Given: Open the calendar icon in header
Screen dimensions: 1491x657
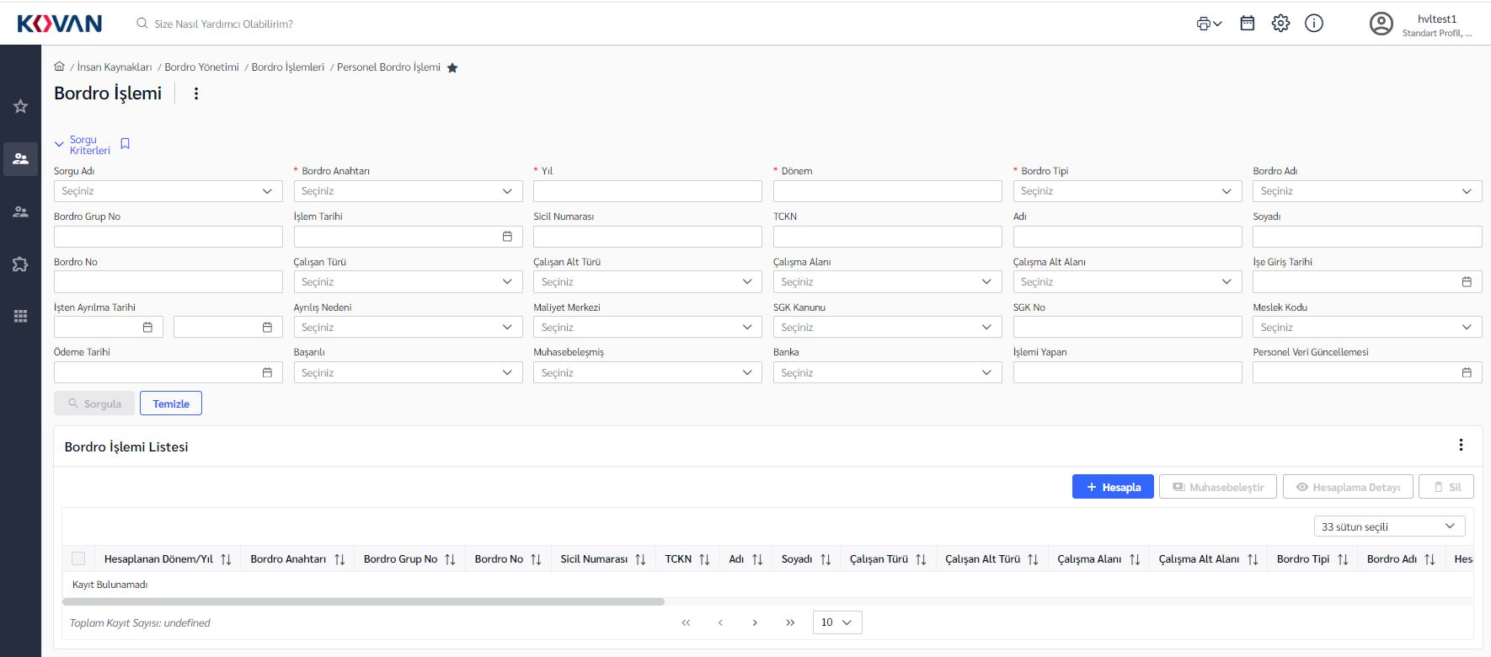Looking at the screenshot, I should click(1248, 24).
